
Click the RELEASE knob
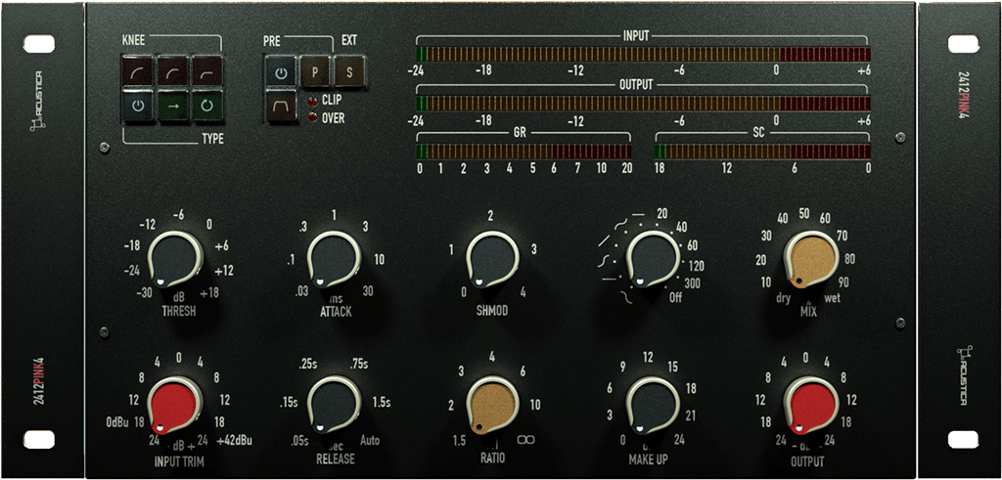[x=335, y=405]
